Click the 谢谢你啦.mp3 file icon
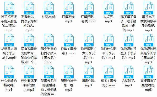Image resolution: width=157 pixels, height=97 pixels. pos(89,72)
